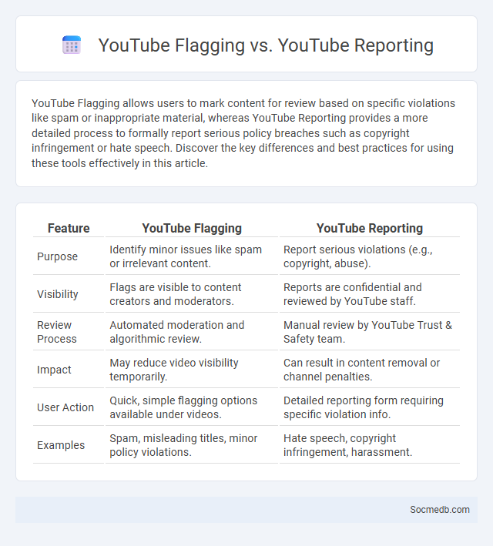The image size is (493, 546).
Task: Select cell 'Report serious violations (e.g., copyright, abuse).'
Action: click(x=369, y=256)
